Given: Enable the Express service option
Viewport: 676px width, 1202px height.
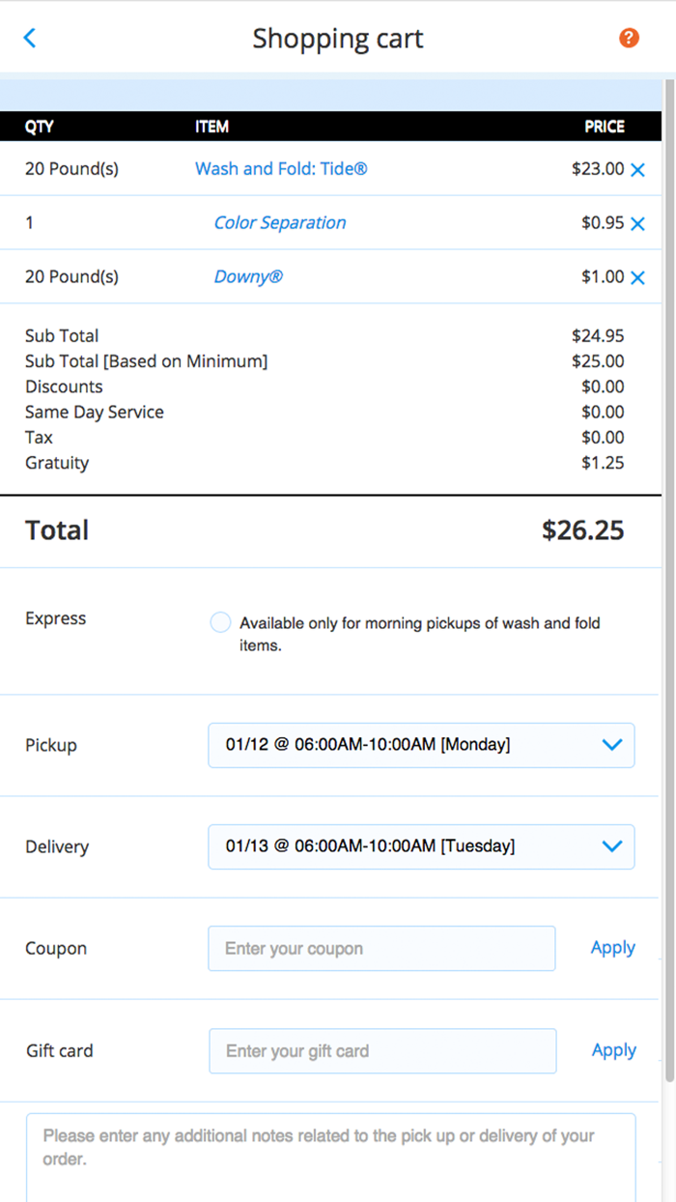Looking at the screenshot, I should (220, 622).
